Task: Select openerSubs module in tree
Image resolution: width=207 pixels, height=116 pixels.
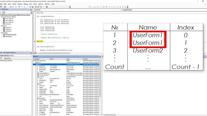Action: click(8, 36)
